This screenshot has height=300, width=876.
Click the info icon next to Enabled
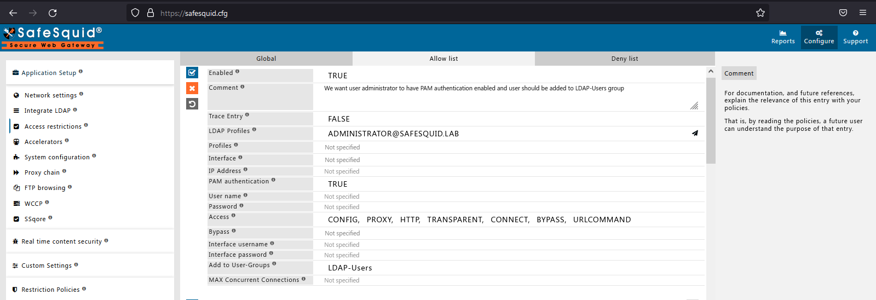click(237, 72)
